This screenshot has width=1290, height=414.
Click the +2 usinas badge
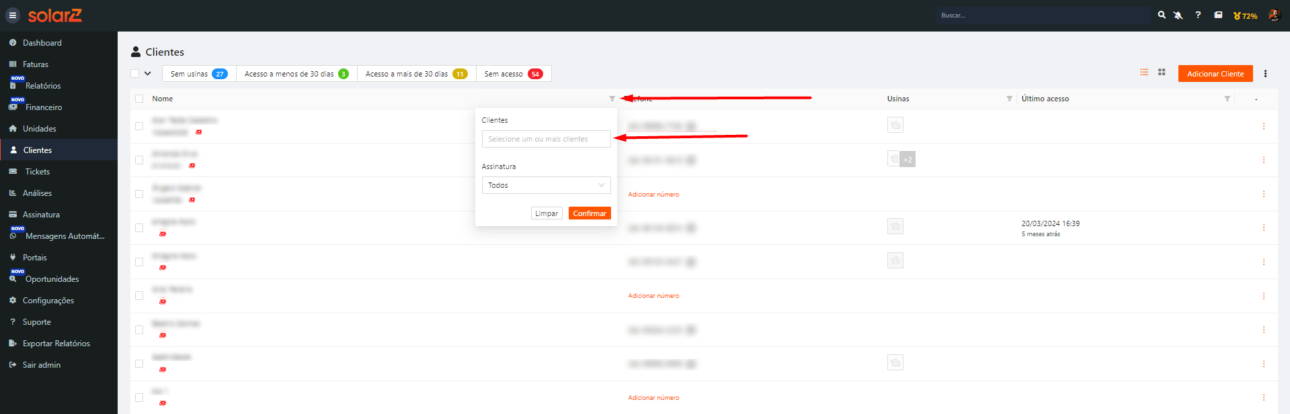point(908,160)
